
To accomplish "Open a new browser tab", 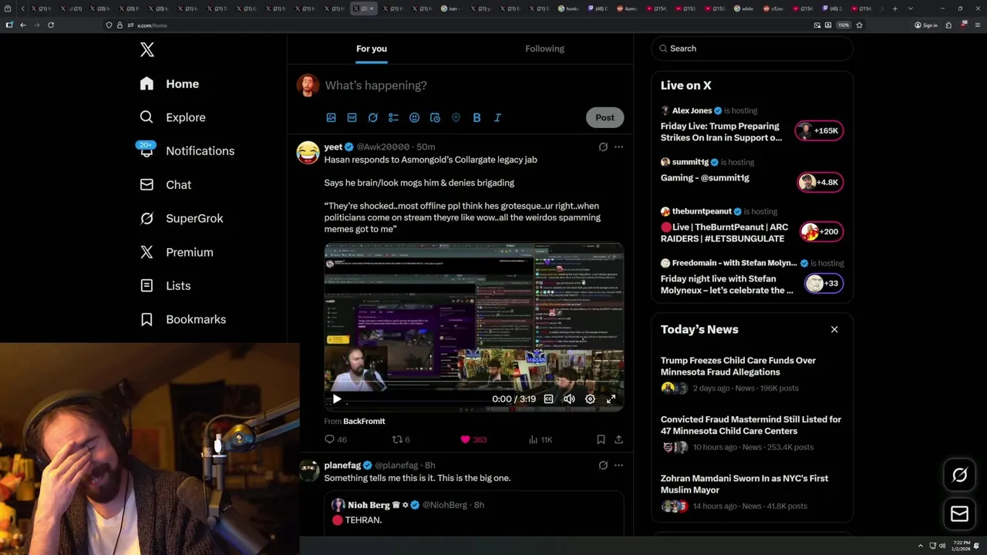I will [894, 8].
